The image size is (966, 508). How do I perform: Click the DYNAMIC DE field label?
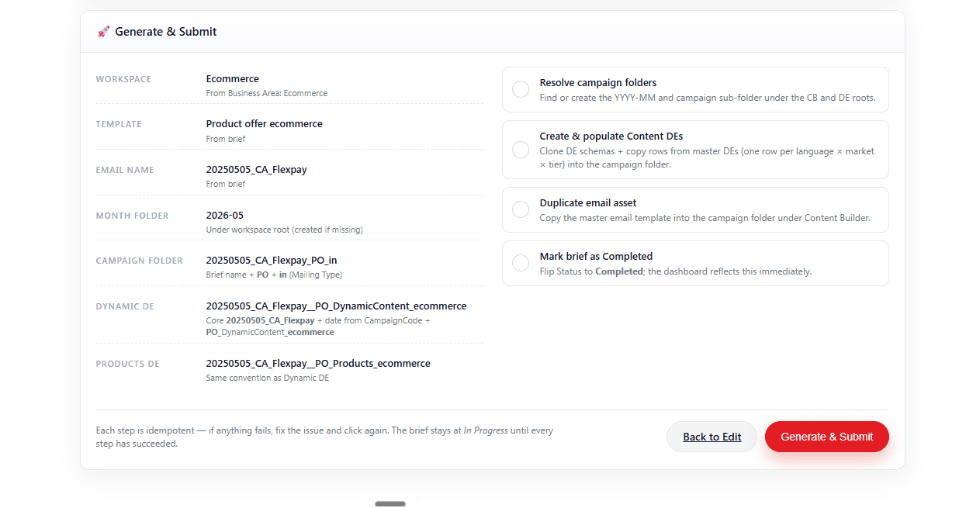tap(125, 306)
